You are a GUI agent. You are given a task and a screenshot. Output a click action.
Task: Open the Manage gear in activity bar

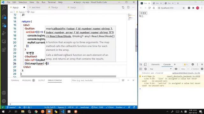[4, 101]
